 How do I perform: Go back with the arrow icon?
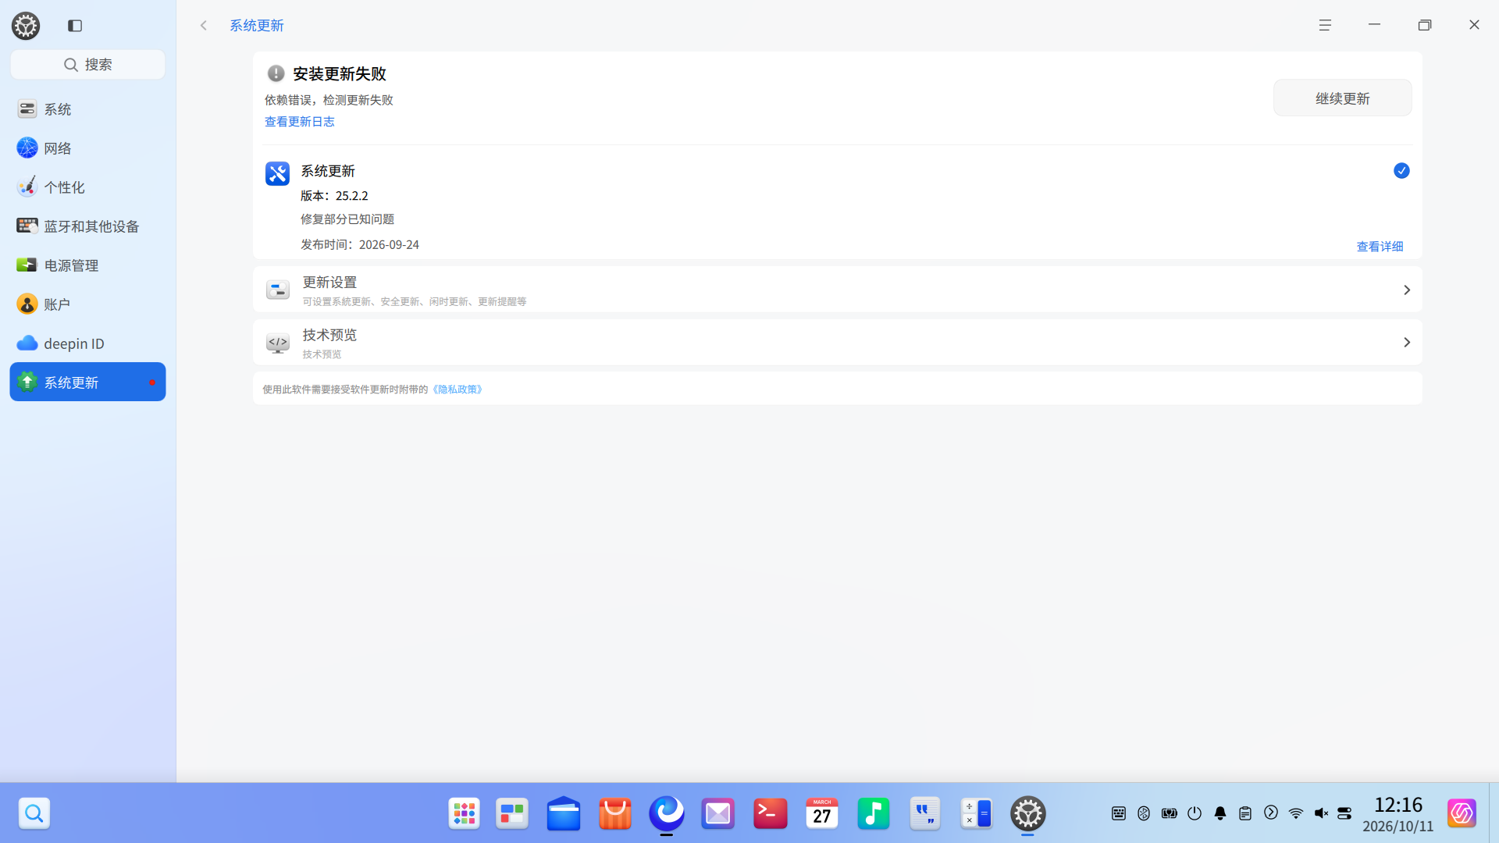204,26
